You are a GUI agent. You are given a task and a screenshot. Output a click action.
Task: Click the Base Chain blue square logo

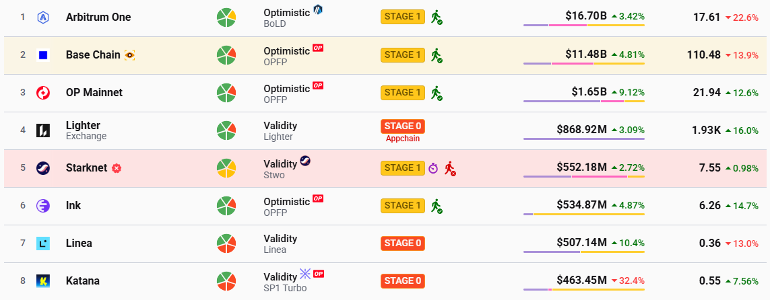click(x=43, y=54)
